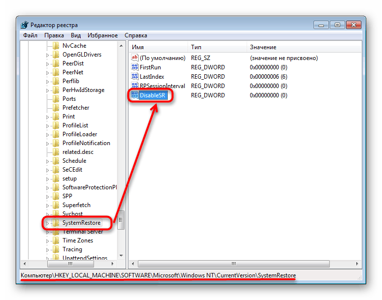The height and width of the screenshot is (300, 382).
Task: Select the Terminal Server key label
Action: [x=83, y=232]
